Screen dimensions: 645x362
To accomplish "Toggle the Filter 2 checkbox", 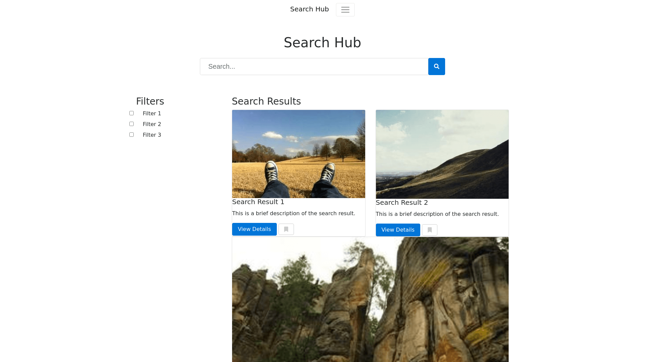I will (x=131, y=124).
